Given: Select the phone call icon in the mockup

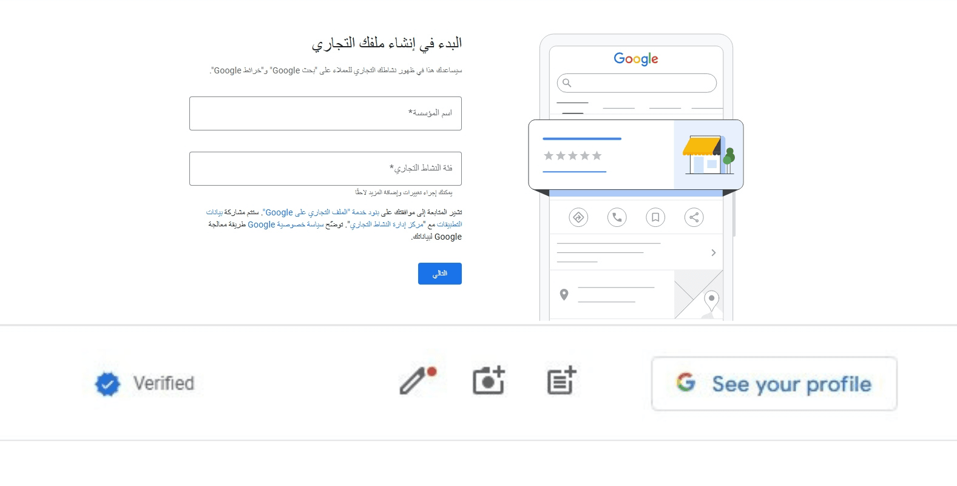Looking at the screenshot, I should [617, 217].
